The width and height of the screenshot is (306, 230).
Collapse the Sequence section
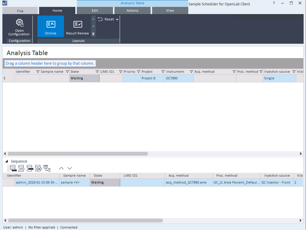(x=7, y=161)
